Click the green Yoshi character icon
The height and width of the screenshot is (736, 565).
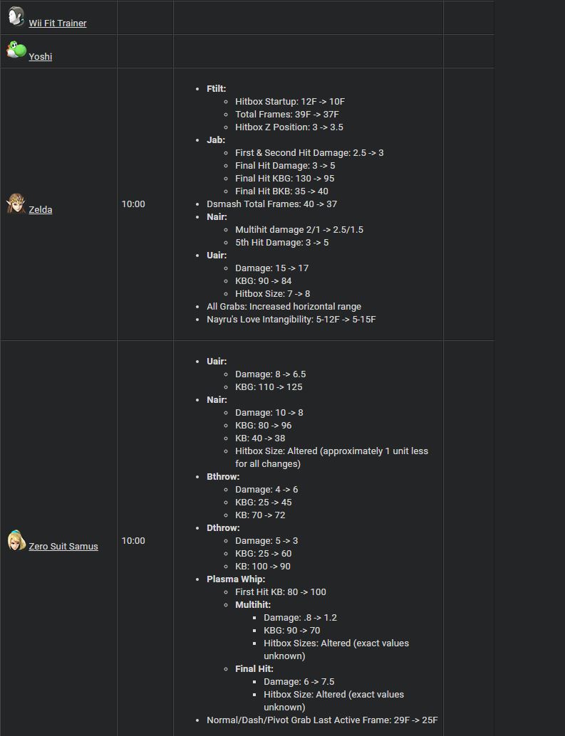coord(16,49)
